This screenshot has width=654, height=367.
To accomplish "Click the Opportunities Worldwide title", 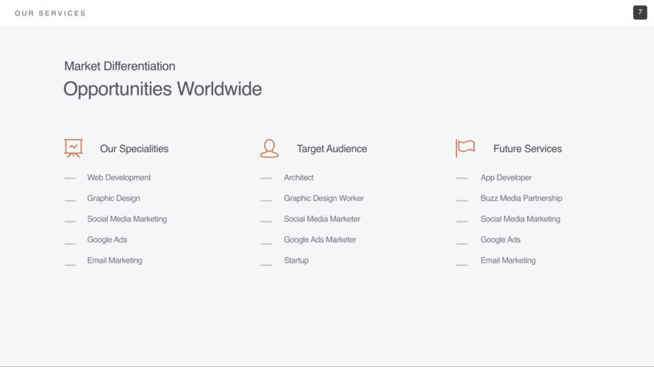I will tap(162, 89).
